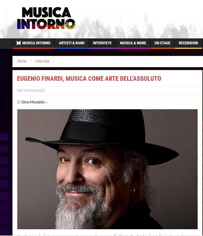Open the Musica Intorno navigation item

coord(33,43)
